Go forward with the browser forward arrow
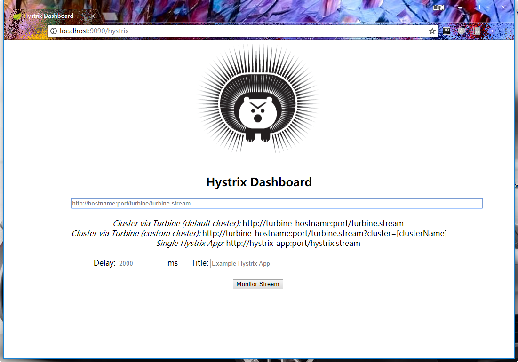 [x=25, y=31]
